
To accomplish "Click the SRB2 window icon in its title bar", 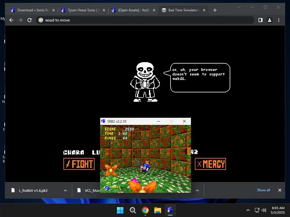I will 103,121.
